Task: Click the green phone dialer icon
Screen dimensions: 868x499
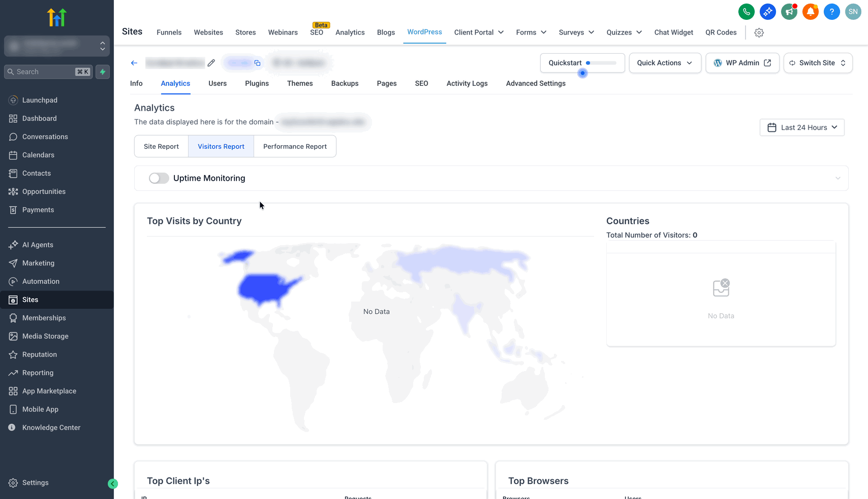Action: point(746,12)
